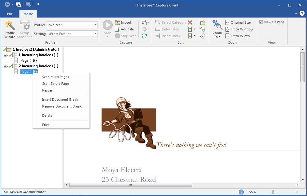
Task: Toggle the Newest Page checkbox
Action: 261,22
